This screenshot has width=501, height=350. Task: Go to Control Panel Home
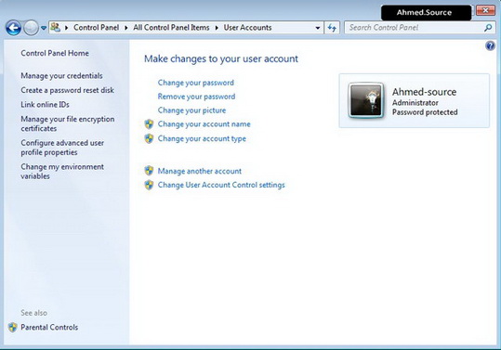click(x=55, y=53)
